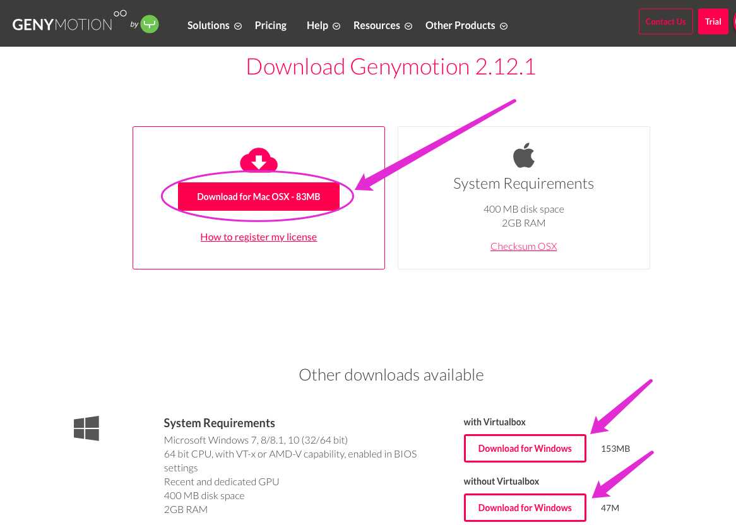This screenshot has width=736, height=525.
Task: Click the Trial button
Action: click(713, 21)
